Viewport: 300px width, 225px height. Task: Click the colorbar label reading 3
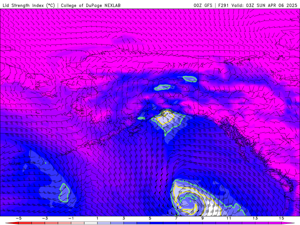[x=124, y=218]
